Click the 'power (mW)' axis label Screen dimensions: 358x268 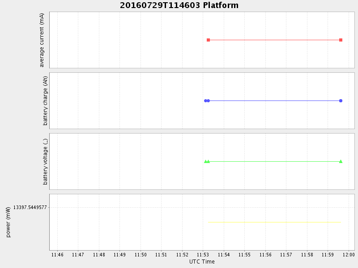(8, 222)
